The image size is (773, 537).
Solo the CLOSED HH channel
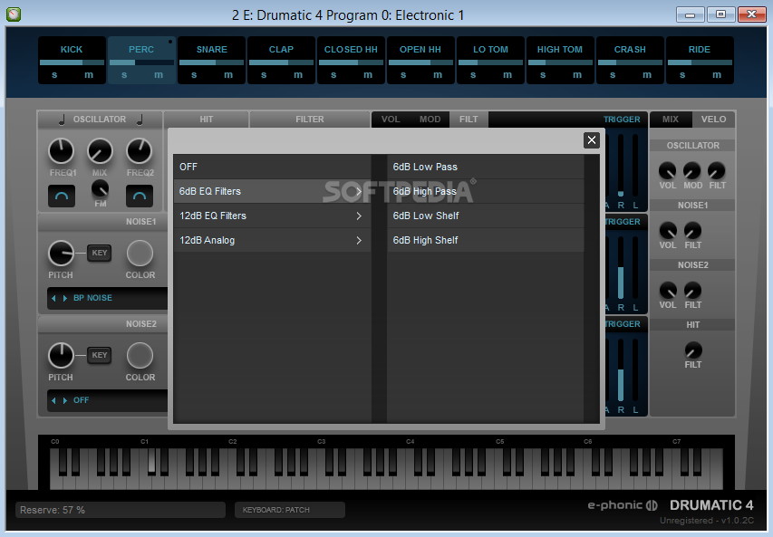click(333, 75)
